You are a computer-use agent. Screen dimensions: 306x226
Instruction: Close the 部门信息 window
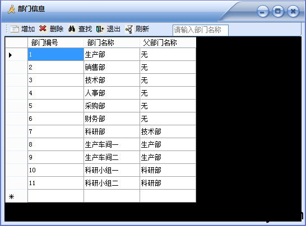(x=293, y=12)
